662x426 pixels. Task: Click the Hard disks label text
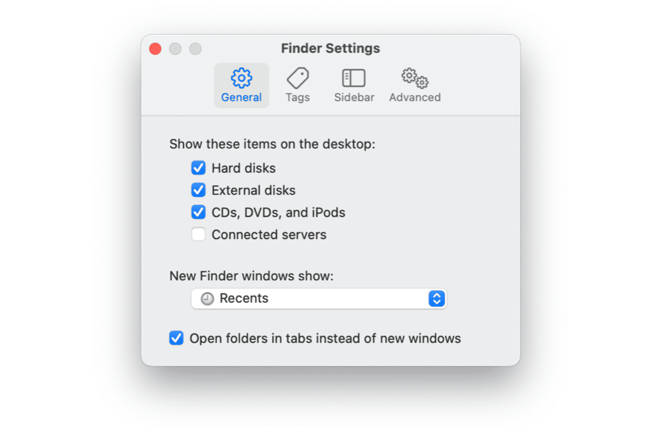(x=243, y=168)
